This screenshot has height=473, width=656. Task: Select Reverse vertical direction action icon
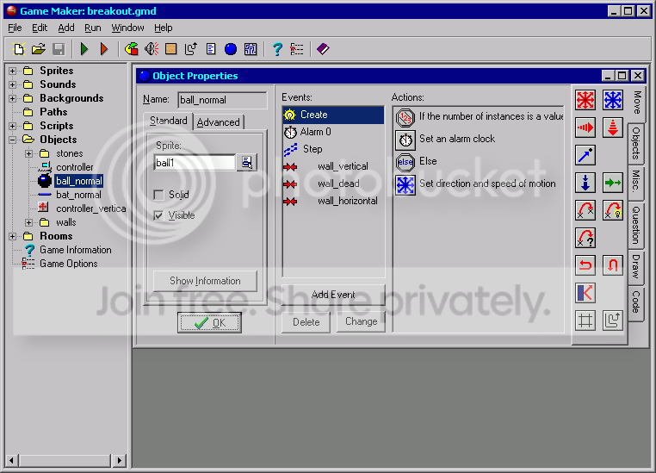click(612, 265)
